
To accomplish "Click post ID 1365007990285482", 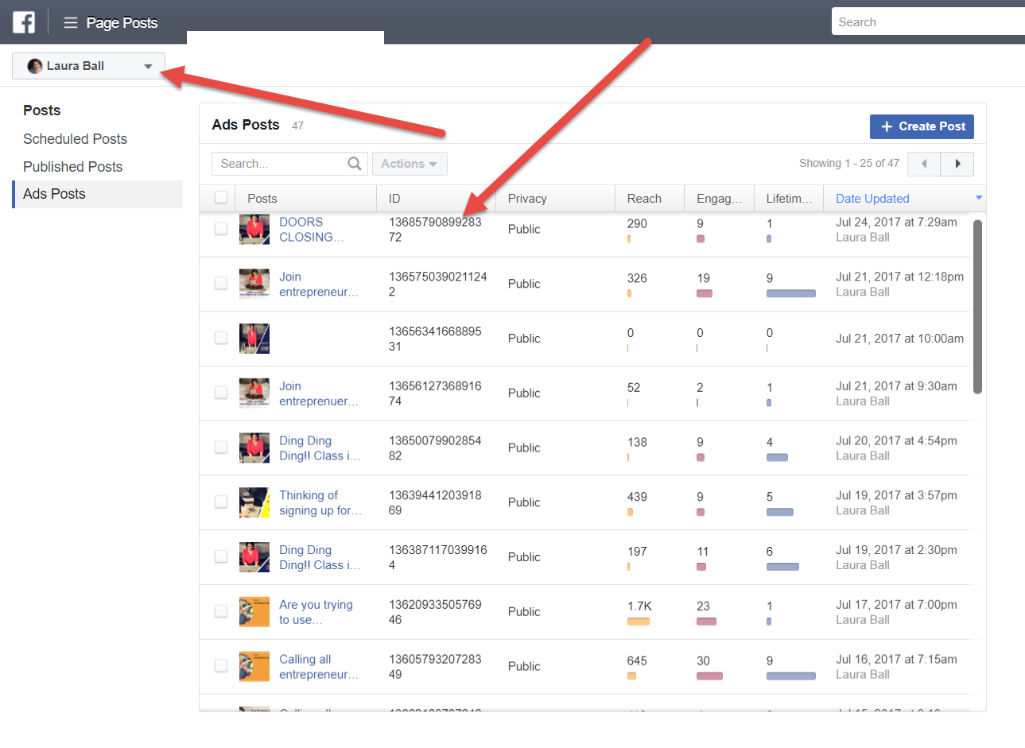I will click(435, 448).
